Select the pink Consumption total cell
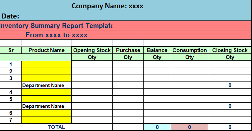This screenshot has height=131, width=252. [x=189, y=127]
